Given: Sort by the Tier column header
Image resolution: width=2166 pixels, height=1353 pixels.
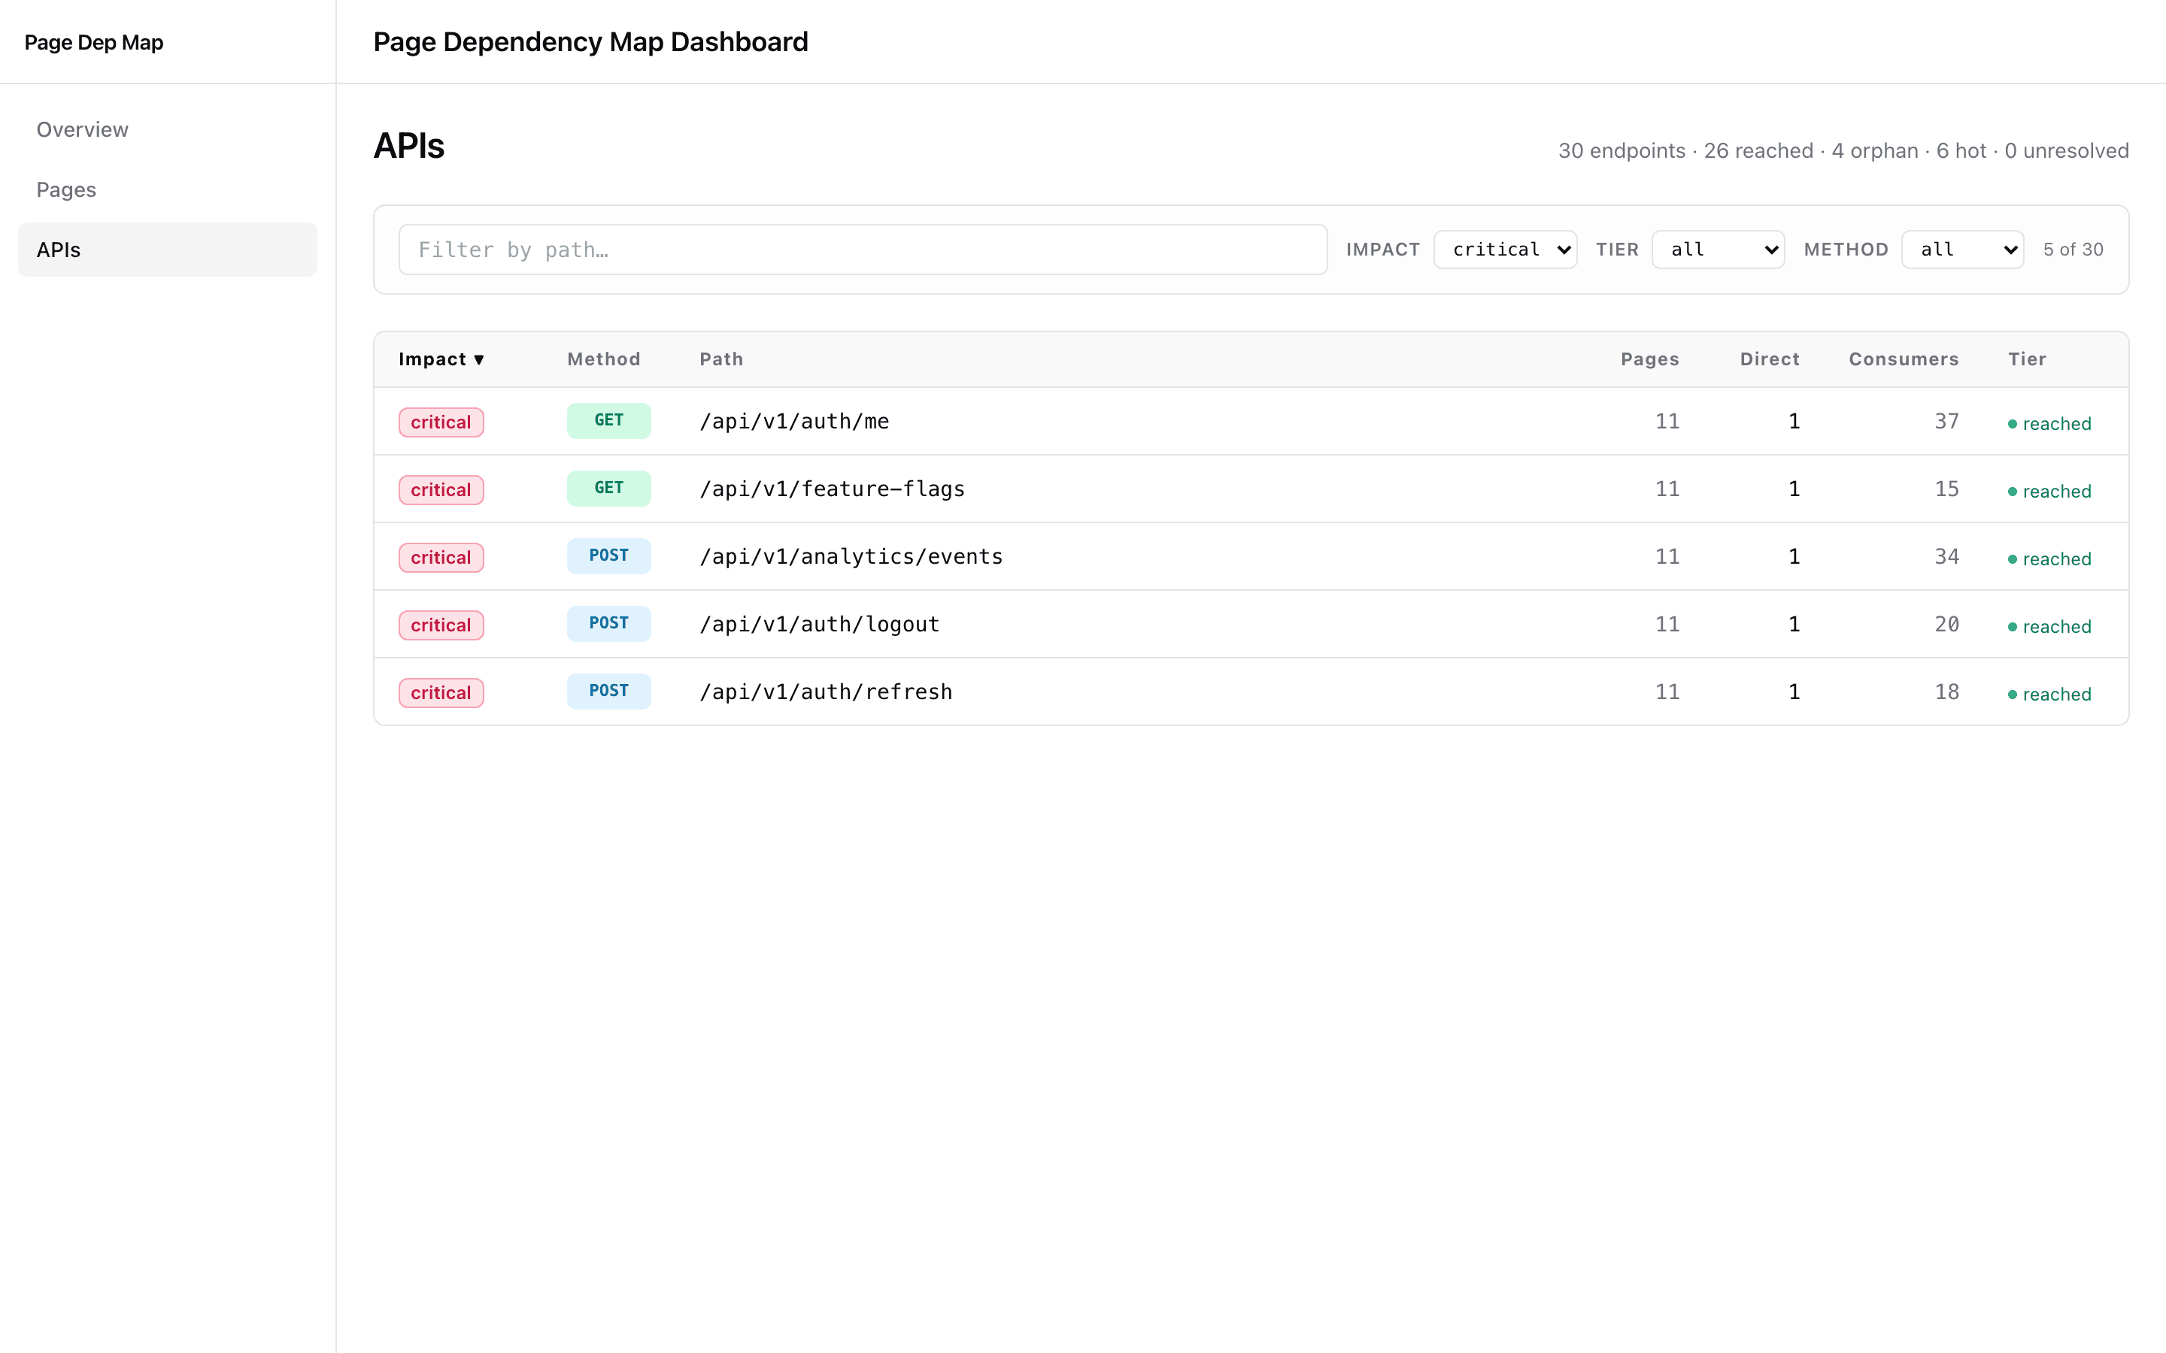Looking at the screenshot, I should (x=2028, y=359).
